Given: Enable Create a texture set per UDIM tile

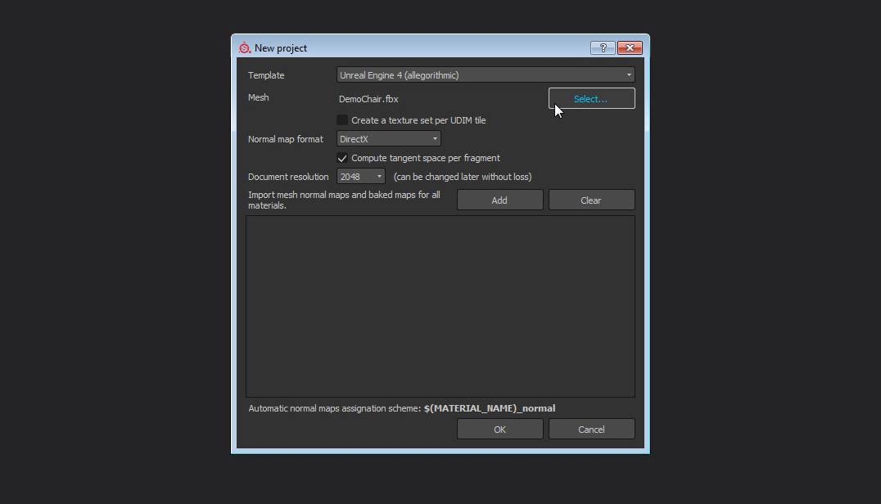Looking at the screenshot, I should [x=342, y=120].
